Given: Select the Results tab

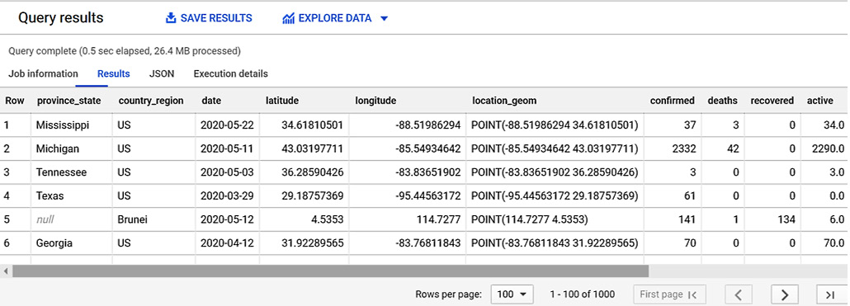Looking at the screenshot, I should [x=113, y=73].
